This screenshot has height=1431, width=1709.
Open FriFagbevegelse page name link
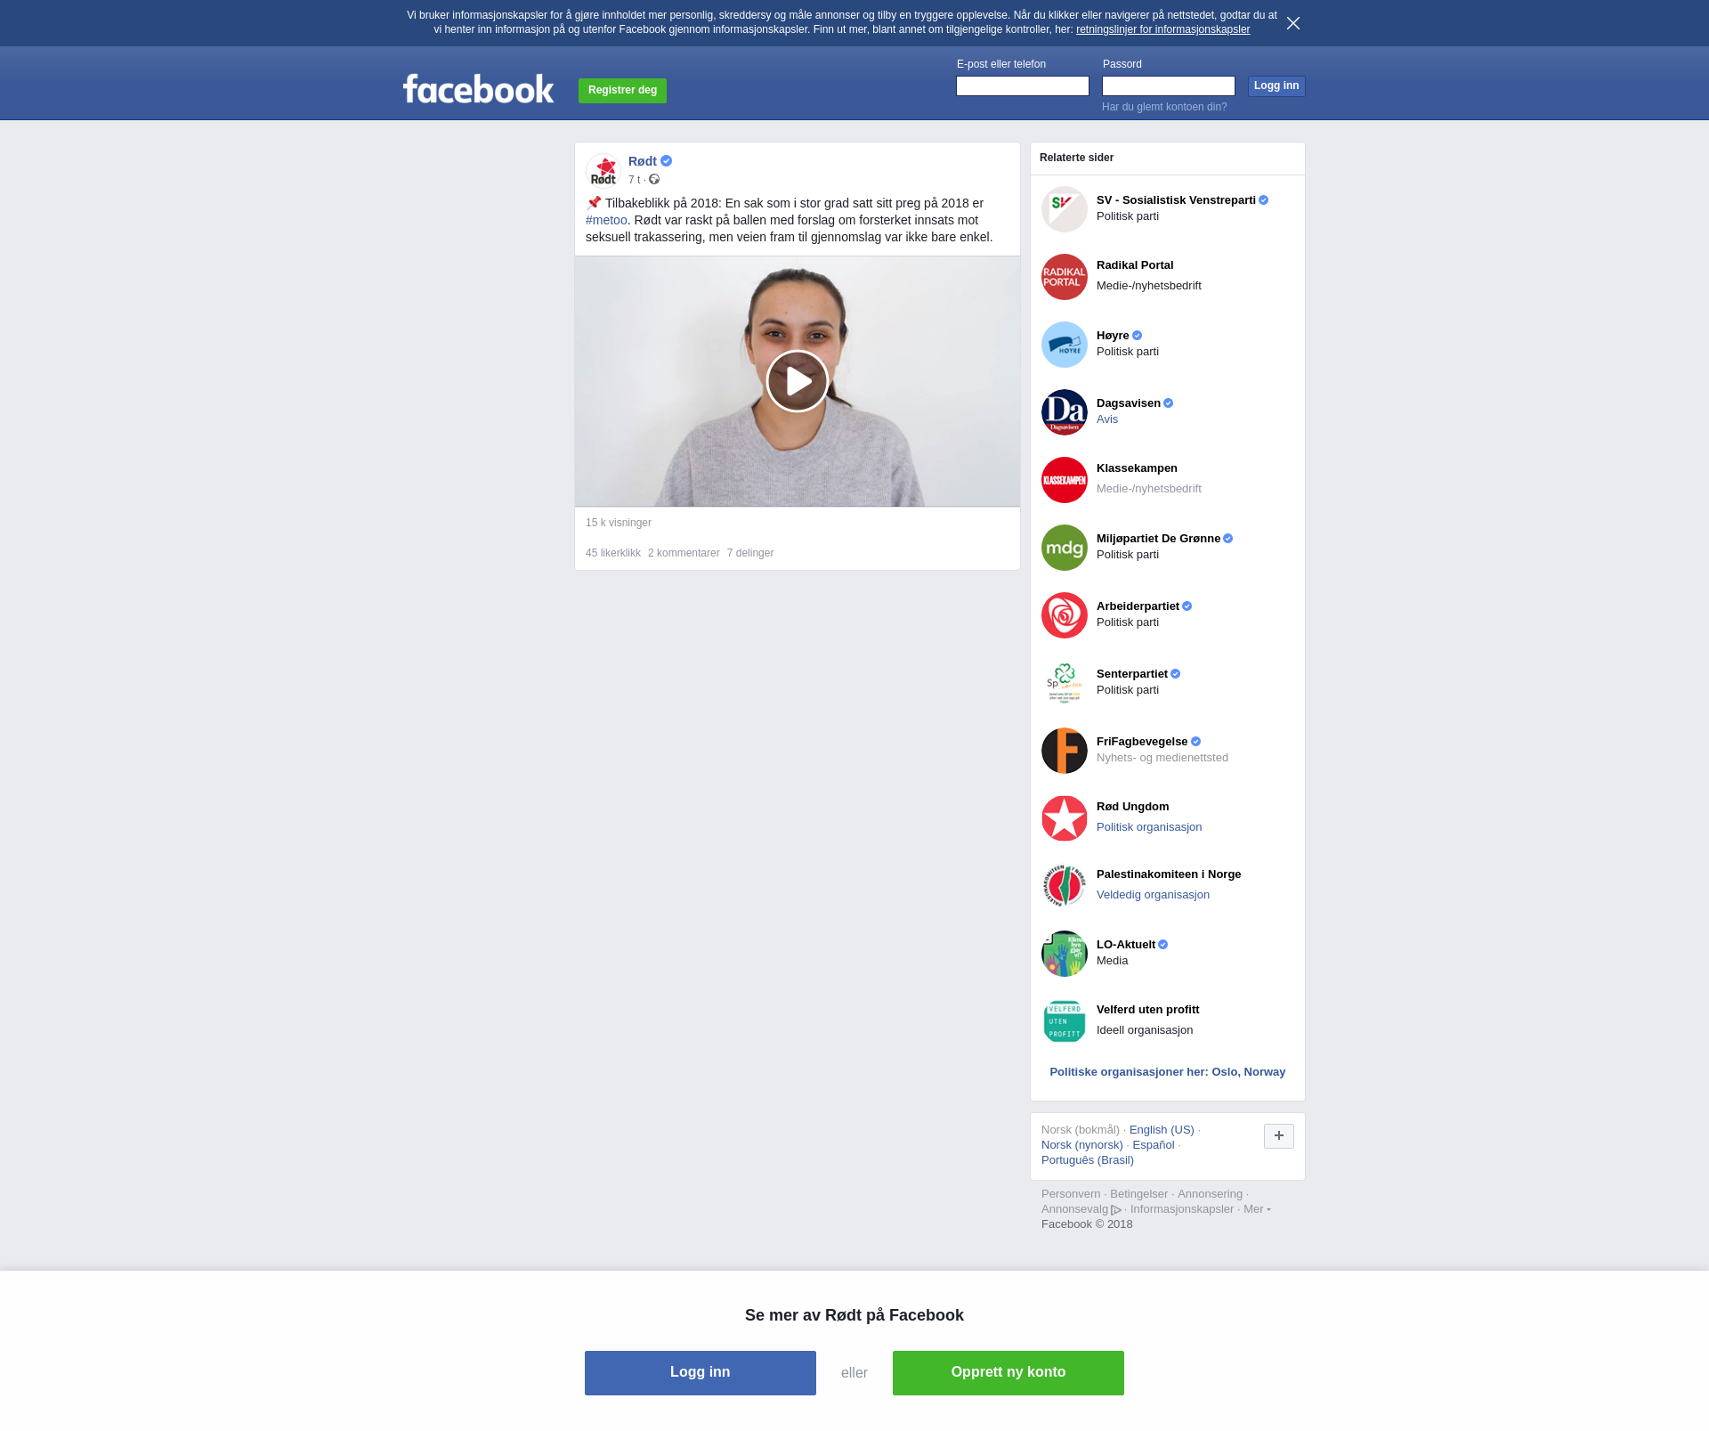click(1142, 742)
